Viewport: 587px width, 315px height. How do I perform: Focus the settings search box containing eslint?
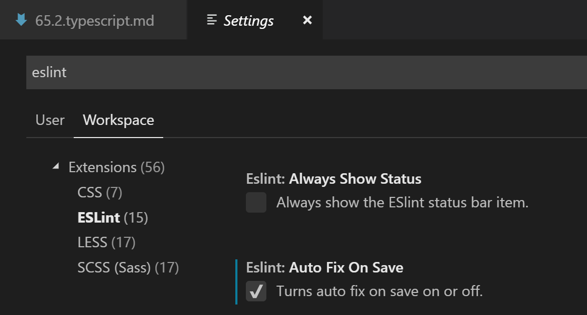click(305, 72)
